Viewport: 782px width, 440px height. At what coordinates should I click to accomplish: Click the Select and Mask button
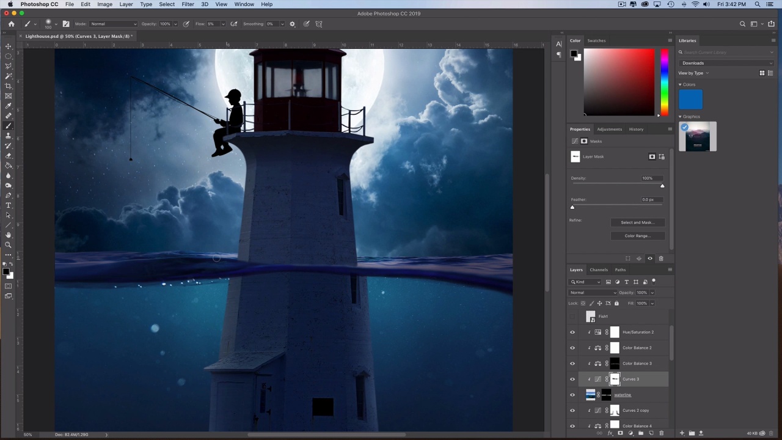tap(637, 222)
